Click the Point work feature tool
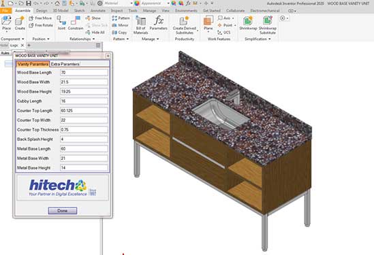 [225, 25]
